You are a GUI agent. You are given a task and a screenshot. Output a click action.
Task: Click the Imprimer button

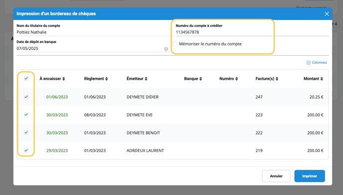click(x=310, y=176)
